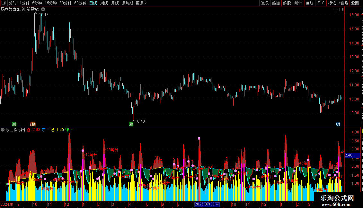The image size is (363, 208).
Task: Click the 律: - indicator value
Action: click(69, 130)
